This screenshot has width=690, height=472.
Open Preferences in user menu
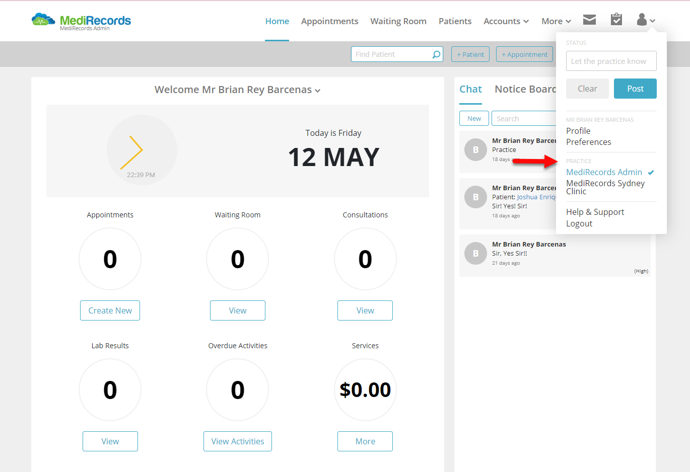pyautogui.click(x=588, y=142)
